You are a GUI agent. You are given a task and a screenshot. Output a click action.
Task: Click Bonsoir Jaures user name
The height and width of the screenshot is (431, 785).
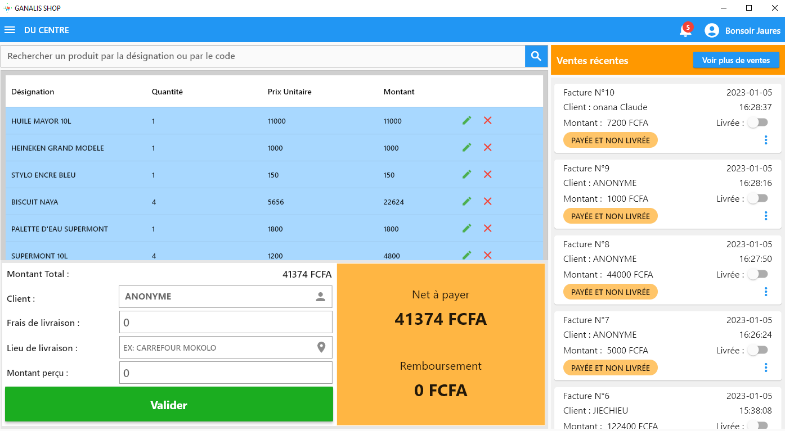pos(752,30)
